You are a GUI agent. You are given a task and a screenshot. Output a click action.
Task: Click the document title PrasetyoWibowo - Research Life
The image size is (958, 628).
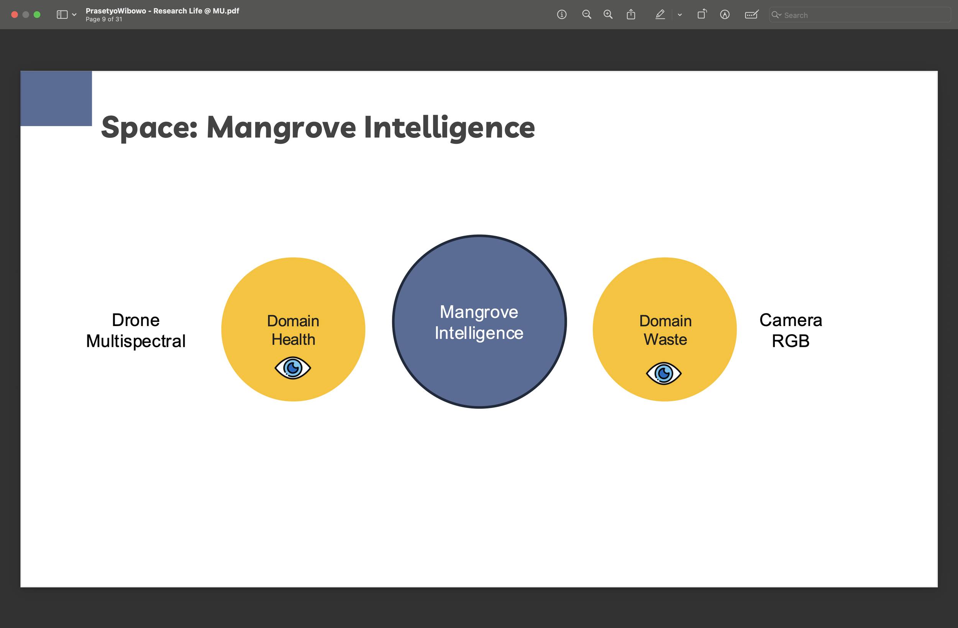click(162, 11)
